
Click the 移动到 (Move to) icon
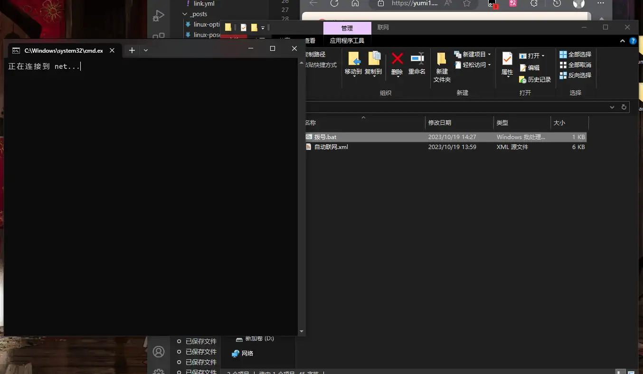coord(354,59)
